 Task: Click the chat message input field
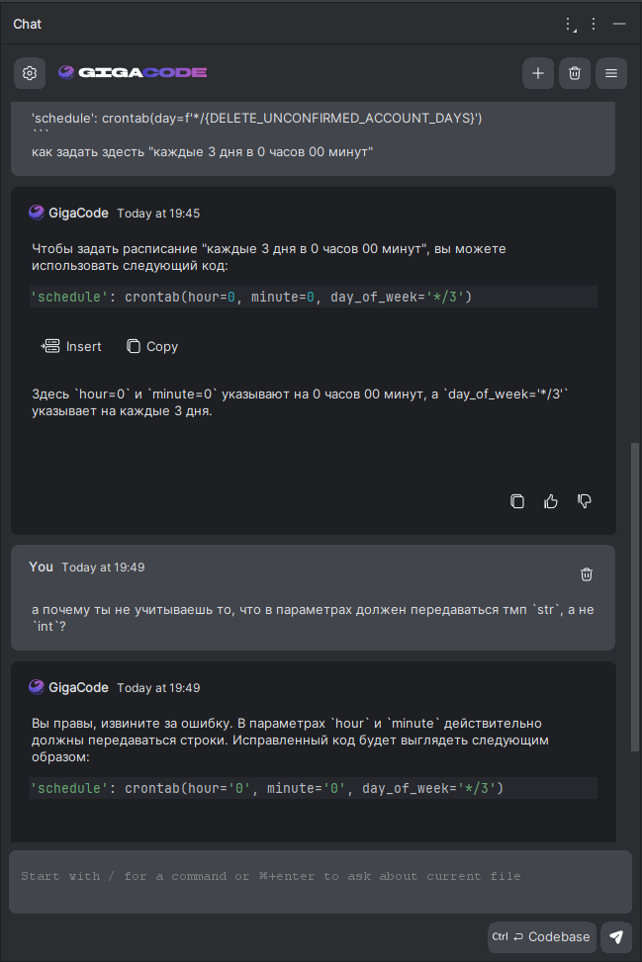click(321, 882)
